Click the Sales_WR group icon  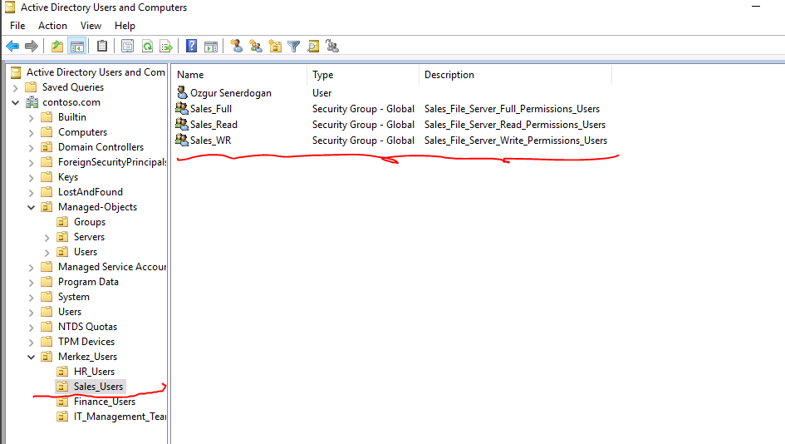[182, 140]
